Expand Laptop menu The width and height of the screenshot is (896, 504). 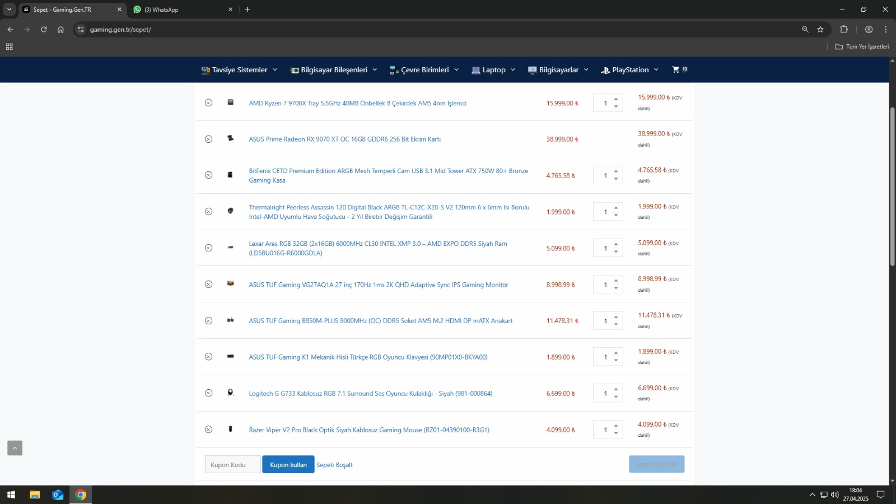(x=493, y=70)
